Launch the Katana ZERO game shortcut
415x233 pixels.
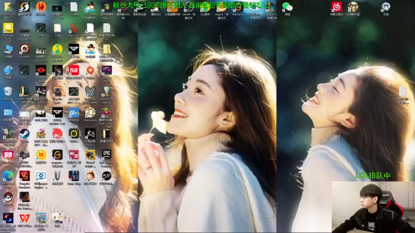click(107, 70)
